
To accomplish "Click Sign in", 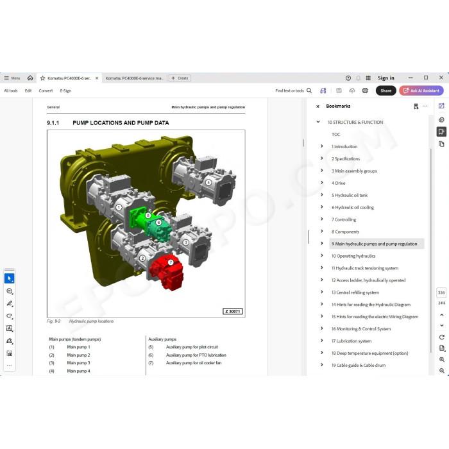I will 385,78.
